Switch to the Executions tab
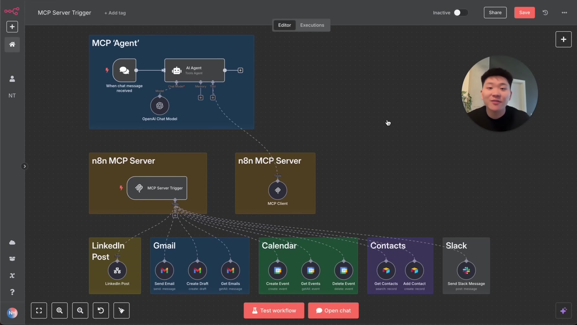This screenshot has width=577, height=325. pos(312,25)
